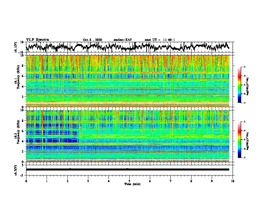Click time axis tick label "5"

click(129, 181)
